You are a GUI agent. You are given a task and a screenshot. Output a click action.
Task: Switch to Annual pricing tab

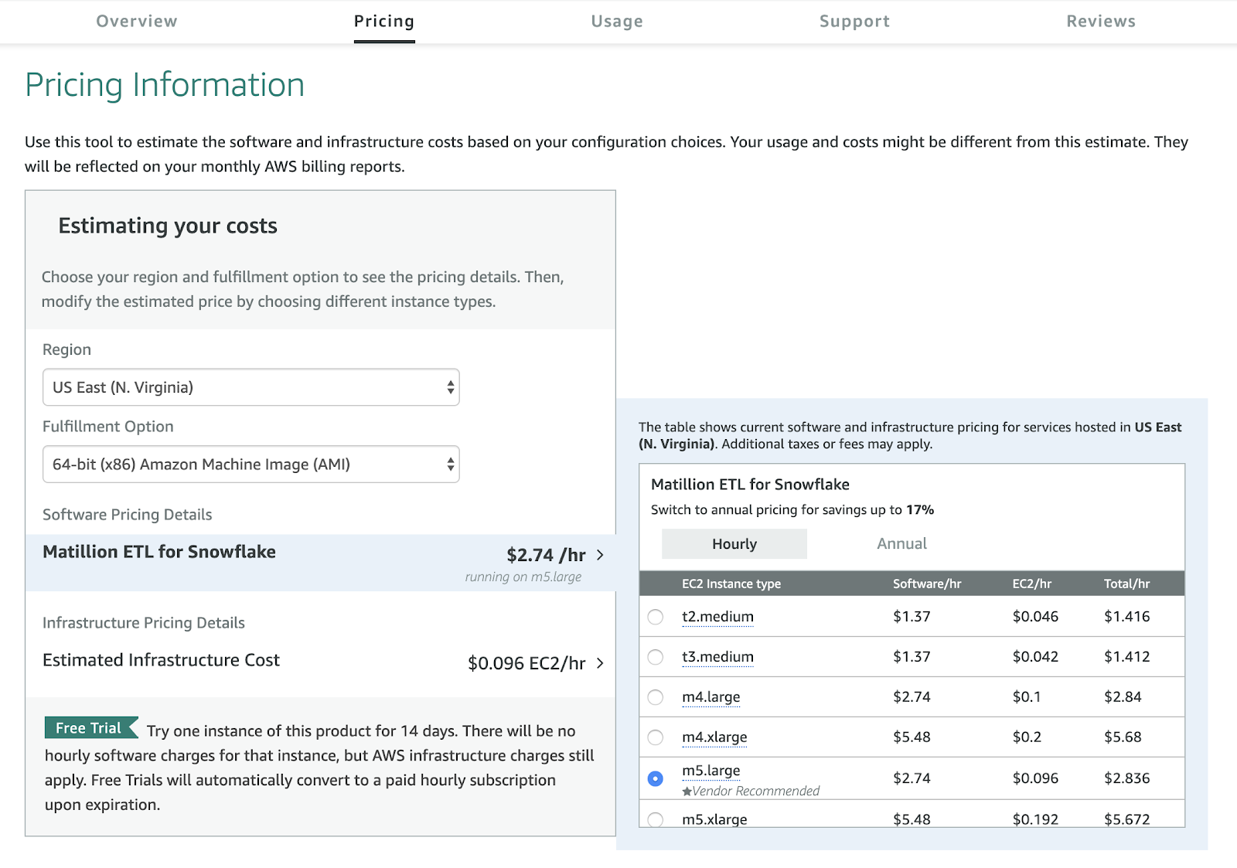pyautogui.click(x=901, y=543)
